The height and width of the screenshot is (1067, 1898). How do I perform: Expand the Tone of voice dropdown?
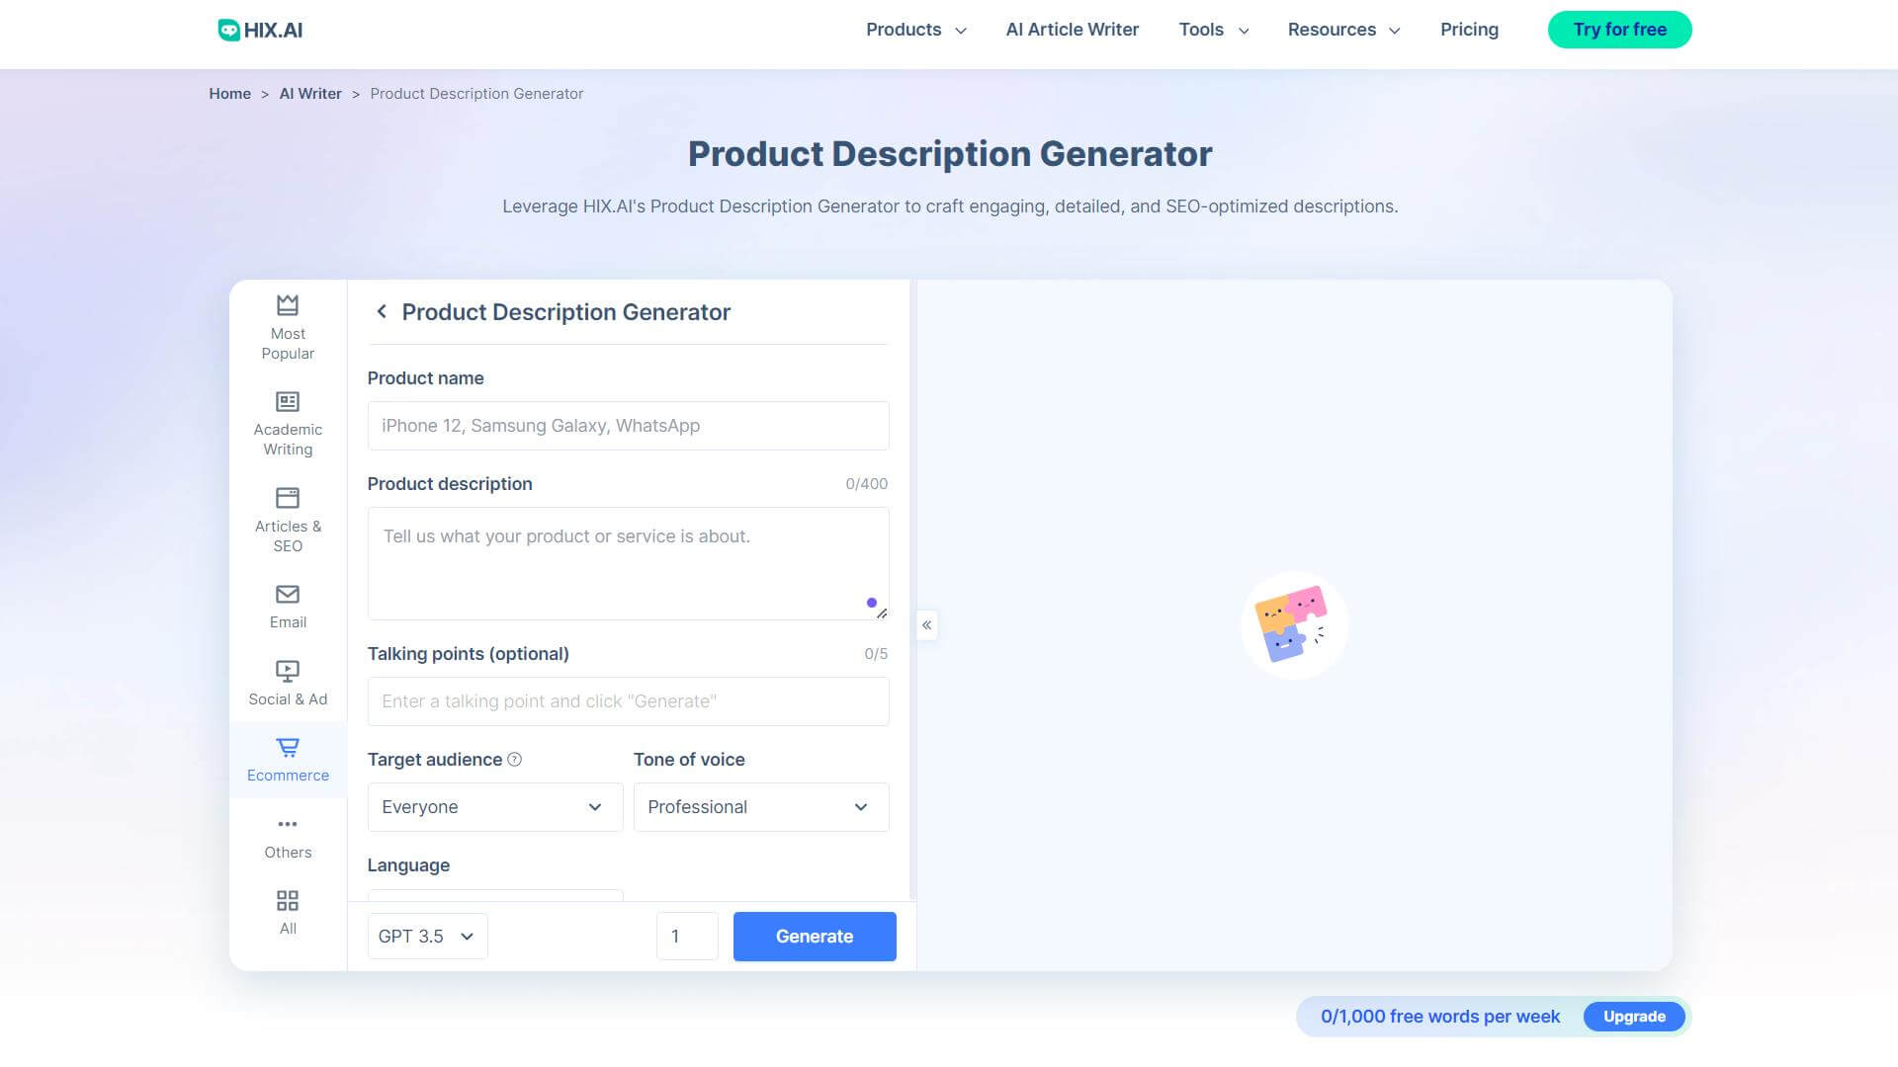pyautogui.click(x=758, y=806)
